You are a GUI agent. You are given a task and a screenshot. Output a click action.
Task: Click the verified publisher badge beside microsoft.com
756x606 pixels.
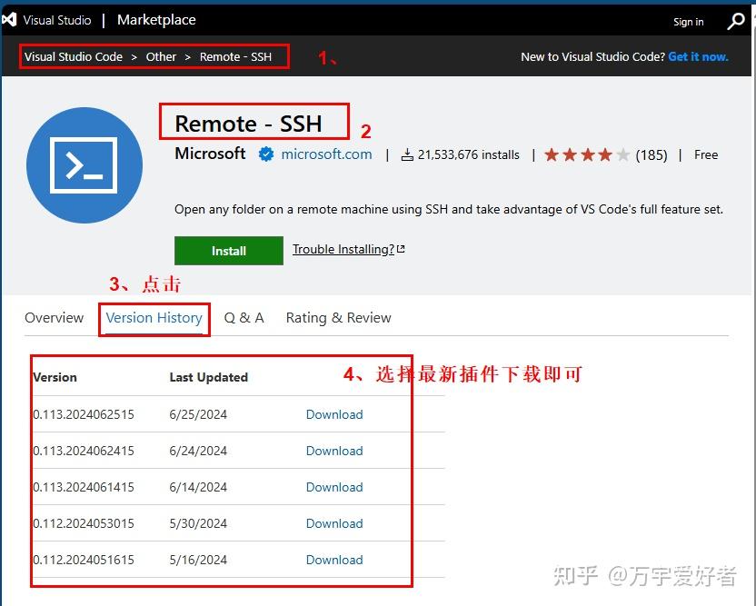[x=265, y=154]
